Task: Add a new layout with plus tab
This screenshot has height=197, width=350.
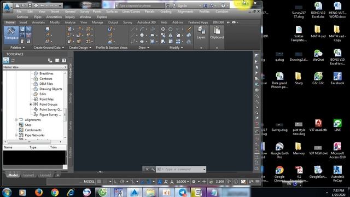Action: pyautogui.click(x=58, y=175)
